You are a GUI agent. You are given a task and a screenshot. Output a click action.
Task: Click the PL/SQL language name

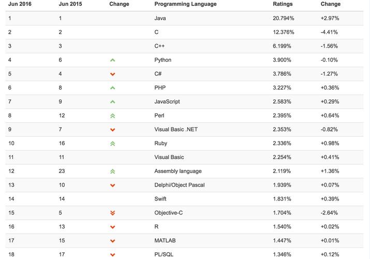164,254
